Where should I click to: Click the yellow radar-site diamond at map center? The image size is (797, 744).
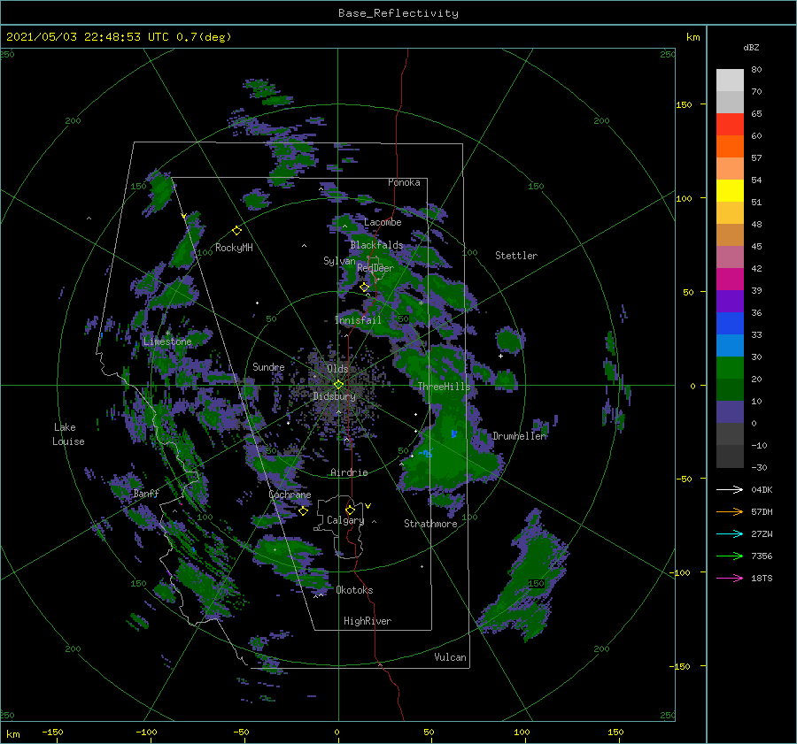coord(338,385)
